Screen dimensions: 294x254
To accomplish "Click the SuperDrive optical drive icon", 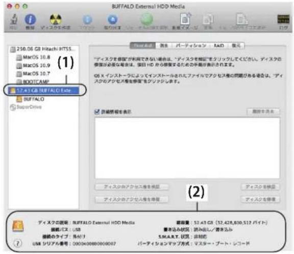I will click(x=13, y=107).
